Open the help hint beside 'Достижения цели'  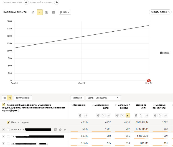[93, 105]
